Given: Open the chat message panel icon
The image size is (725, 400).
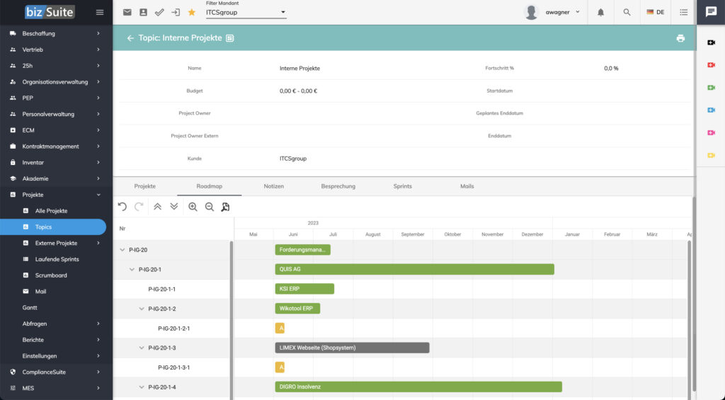Looking at the screenshot, I should click(711, 12).
